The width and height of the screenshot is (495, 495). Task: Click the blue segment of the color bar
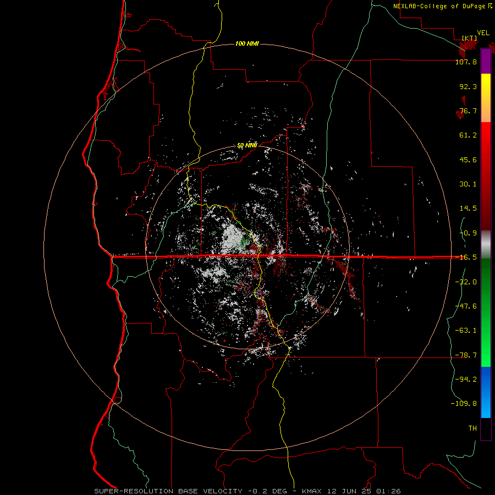tap(486, 392)
